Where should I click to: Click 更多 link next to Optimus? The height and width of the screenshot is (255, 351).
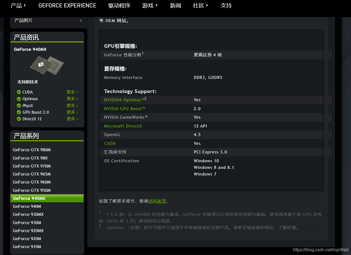click(x=73, y=99)
